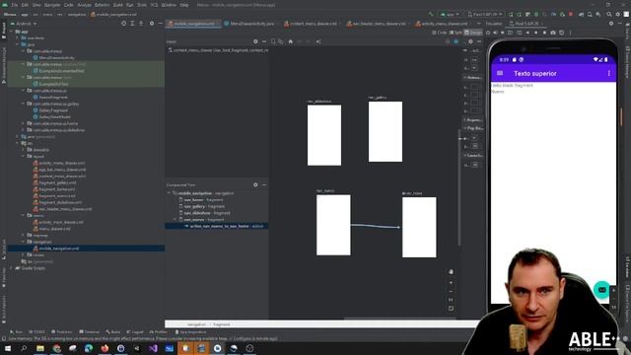Collapse the layout folder in project tree
This screenshot has height=355, width=631.
(x=24, y=156)
